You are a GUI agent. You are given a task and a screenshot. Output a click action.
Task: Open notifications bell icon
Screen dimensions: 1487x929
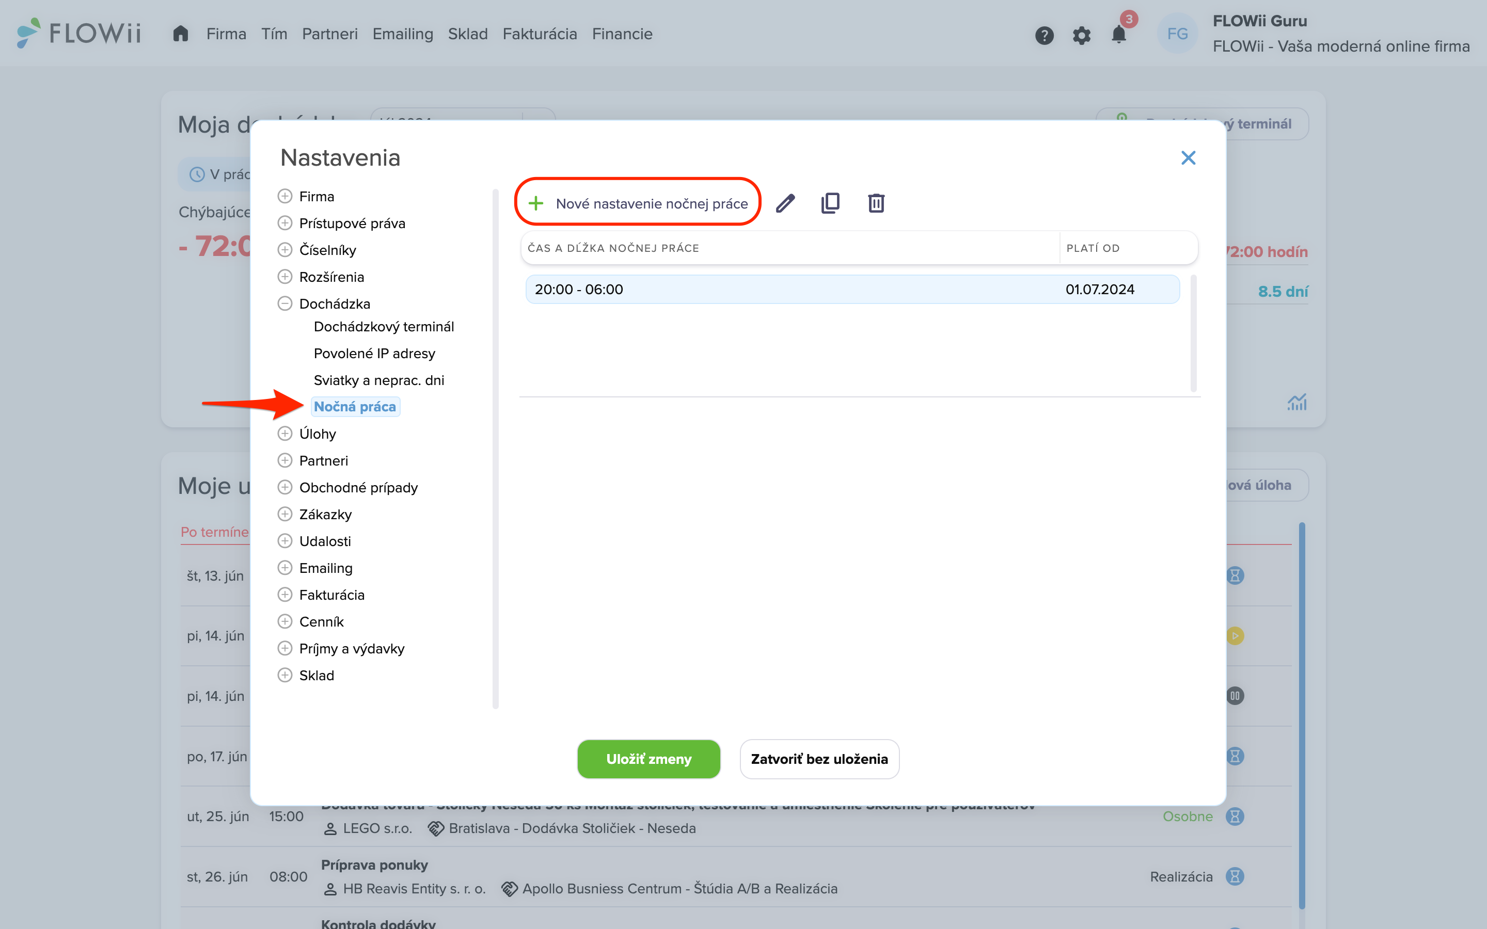[1119, 35]
